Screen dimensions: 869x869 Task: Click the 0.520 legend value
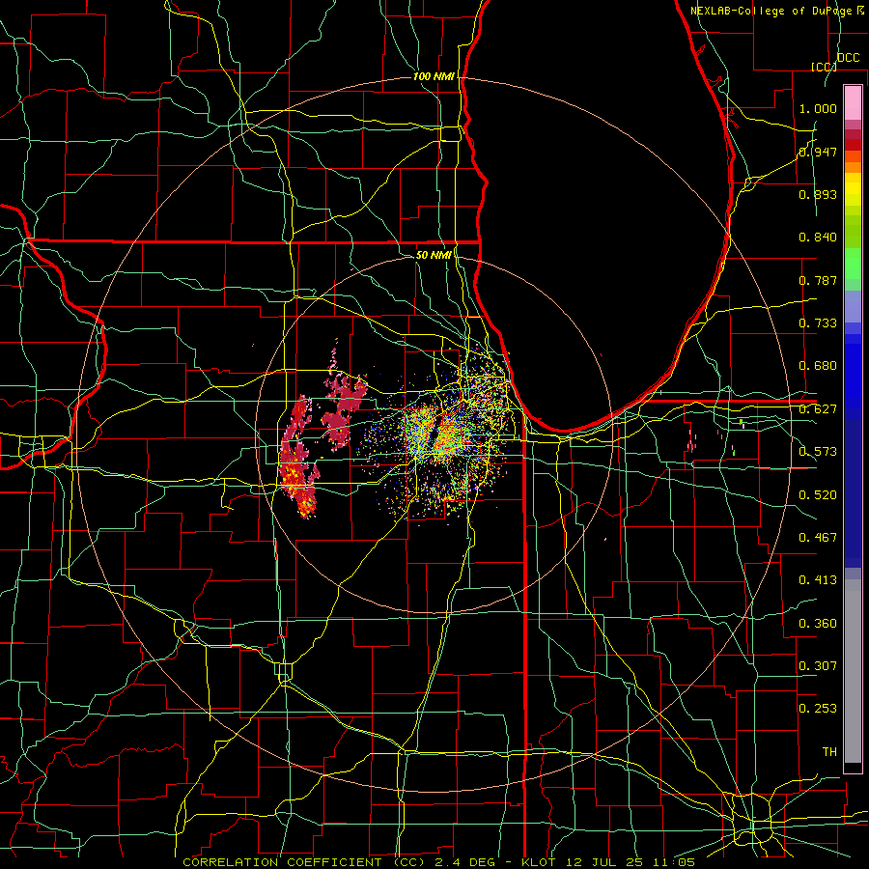point(818,495)
